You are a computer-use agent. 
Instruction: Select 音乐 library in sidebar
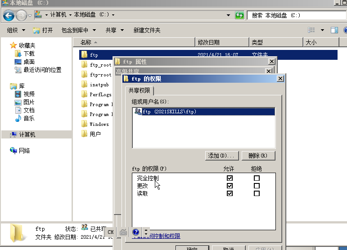(x=29, y=118)
